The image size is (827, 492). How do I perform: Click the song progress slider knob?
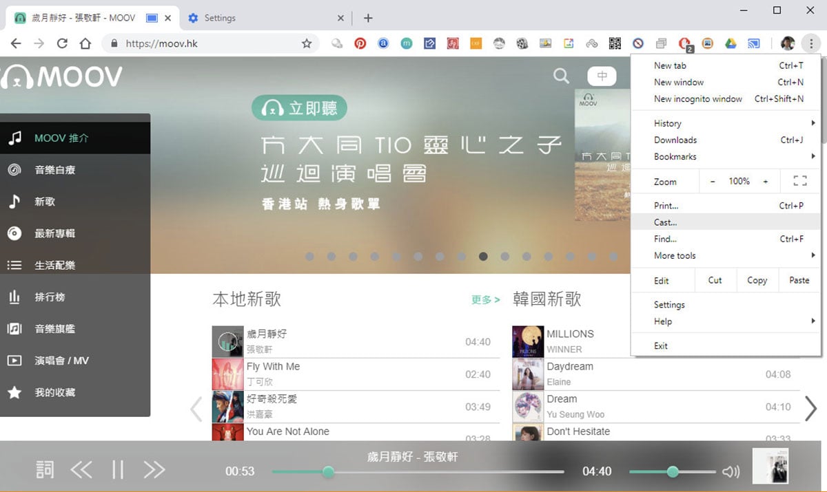tap(328, 471)
